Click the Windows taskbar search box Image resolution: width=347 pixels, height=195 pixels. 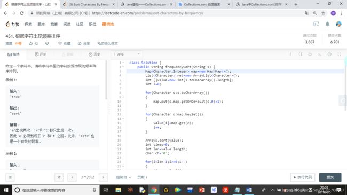pyautogui.click(x=56, y=190)
